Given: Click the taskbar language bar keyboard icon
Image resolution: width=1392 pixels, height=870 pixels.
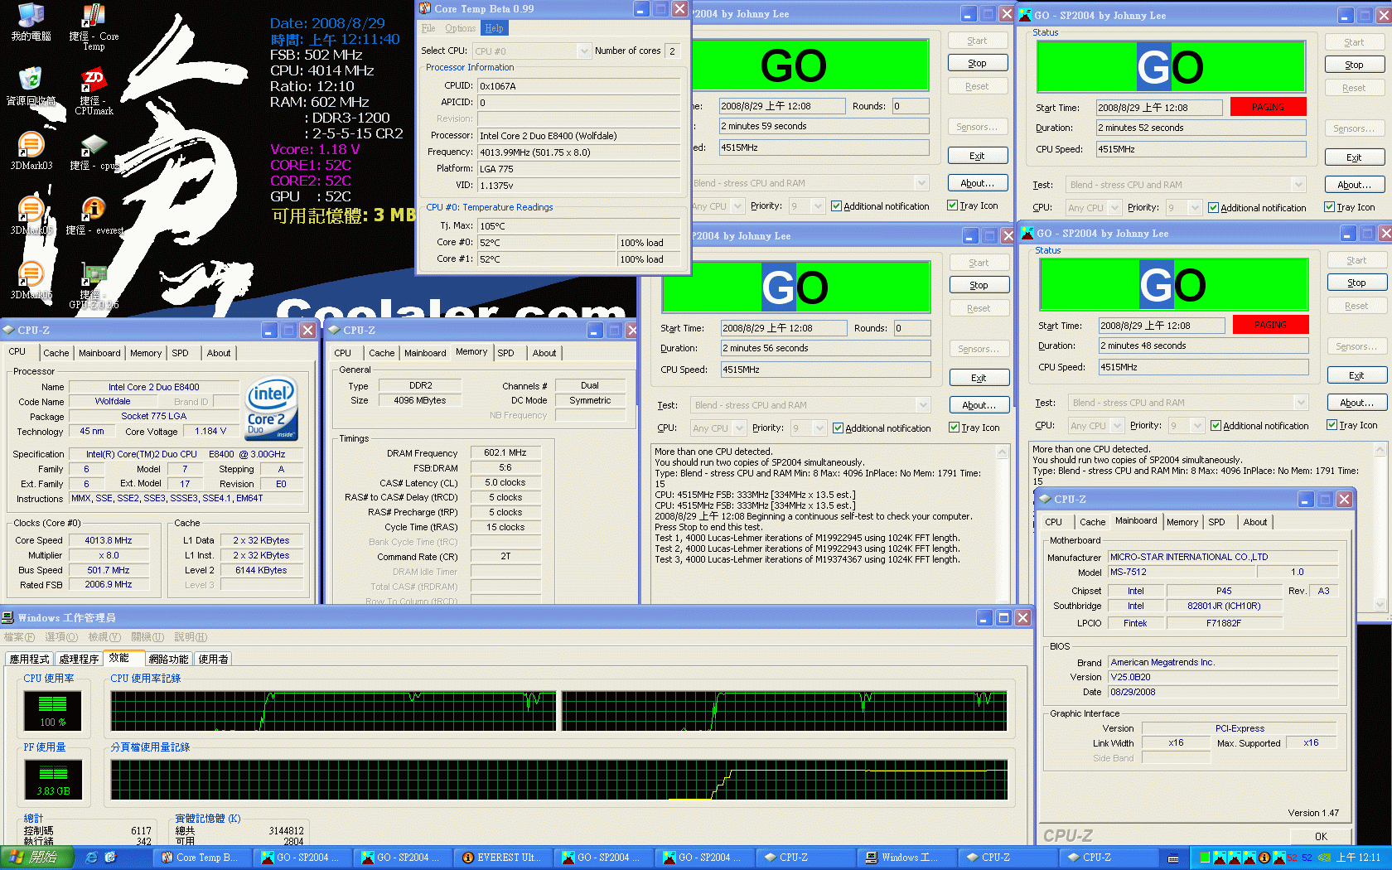Looking at the screenshot, I should tap(1173, 858).
